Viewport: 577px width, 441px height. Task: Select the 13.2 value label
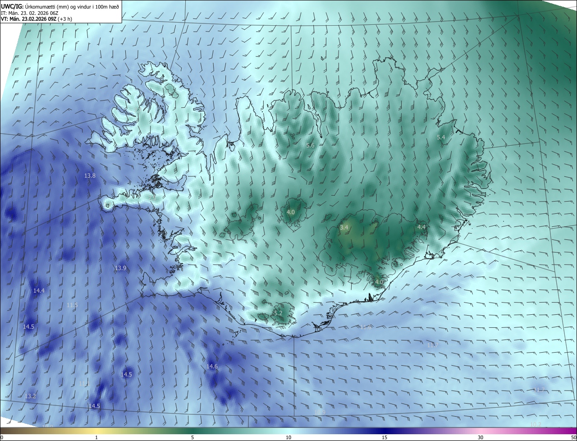(x=30, y=396)
